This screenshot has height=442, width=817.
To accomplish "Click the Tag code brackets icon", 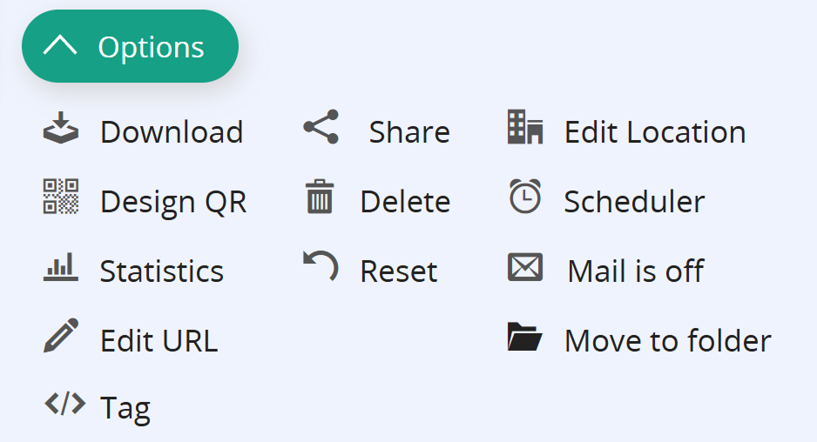I will (64, 404).
